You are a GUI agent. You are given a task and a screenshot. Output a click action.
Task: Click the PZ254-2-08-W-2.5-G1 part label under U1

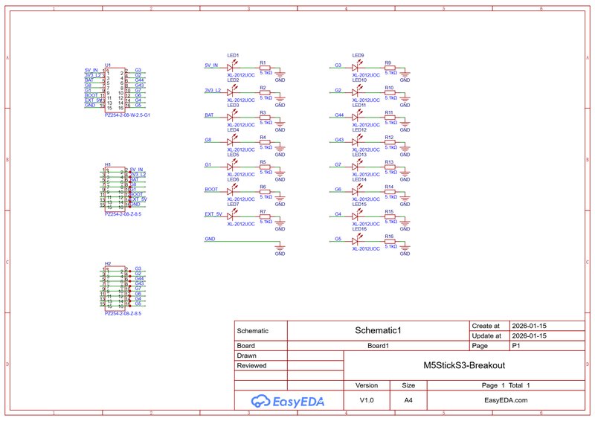tap(127, 115)
